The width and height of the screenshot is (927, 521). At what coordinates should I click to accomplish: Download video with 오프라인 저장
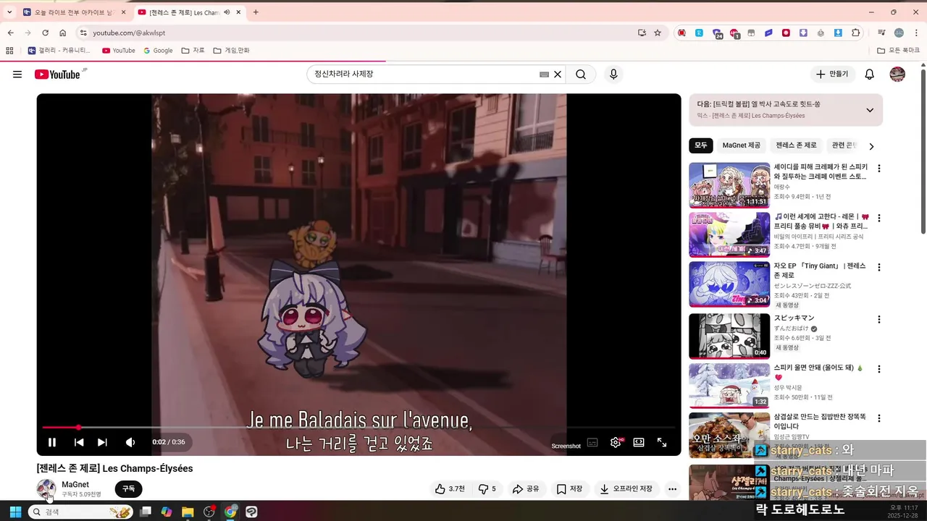(x=626, y=489)
